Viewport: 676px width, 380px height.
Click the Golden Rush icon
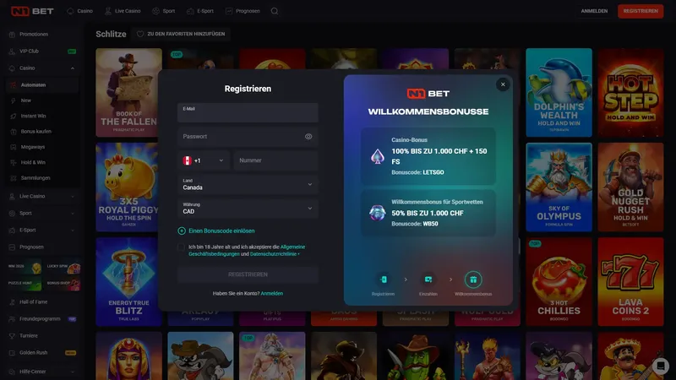tap(12, 353)
